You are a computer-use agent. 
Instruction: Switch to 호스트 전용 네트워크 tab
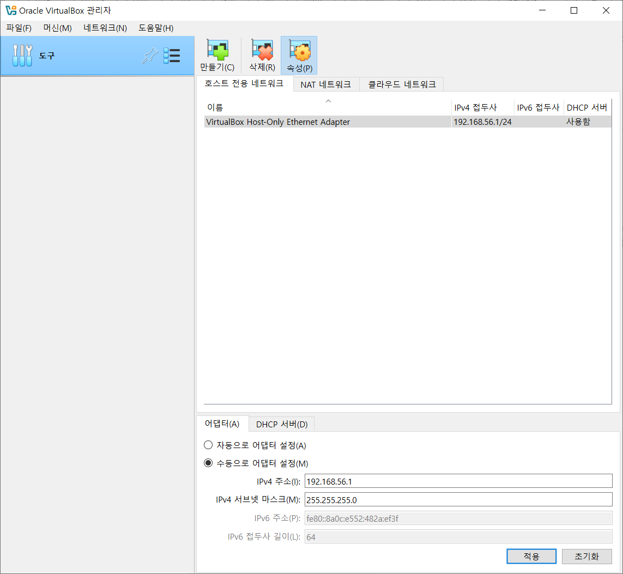tap(244, 83)
